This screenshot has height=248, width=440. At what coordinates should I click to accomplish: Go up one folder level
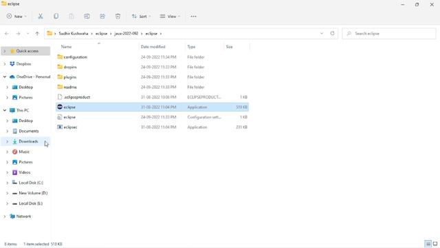37,34
